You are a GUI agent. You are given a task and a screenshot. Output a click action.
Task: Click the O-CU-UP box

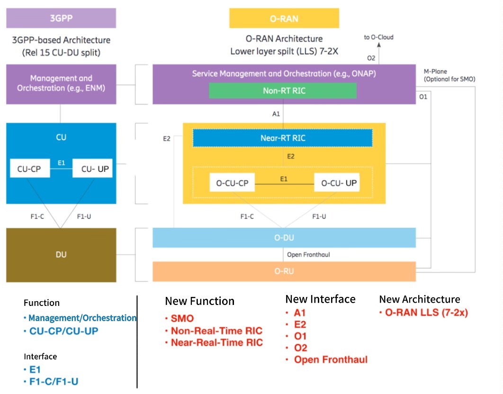(336, 182)
